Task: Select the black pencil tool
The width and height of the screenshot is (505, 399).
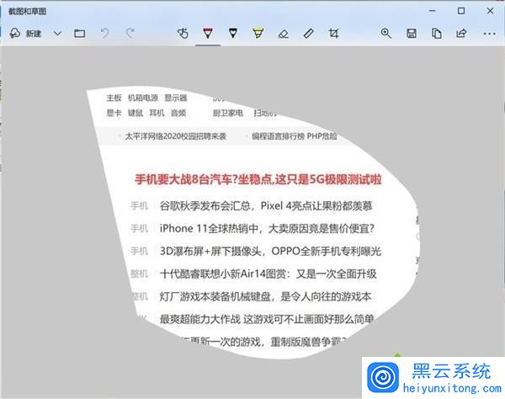Action: (233, 34)
